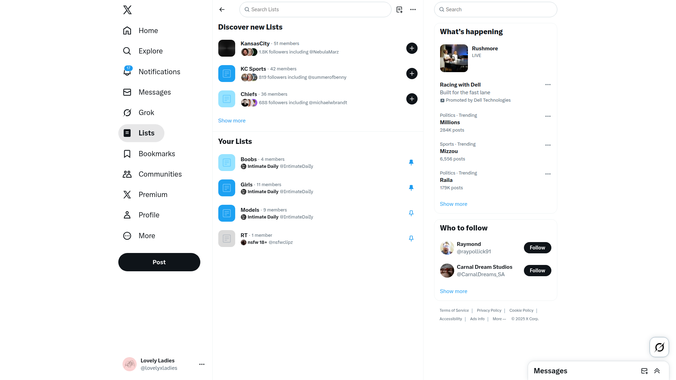Open the Rushmore LIVE thumbnail
676x380 pixels.
click(x=454, y=58)
